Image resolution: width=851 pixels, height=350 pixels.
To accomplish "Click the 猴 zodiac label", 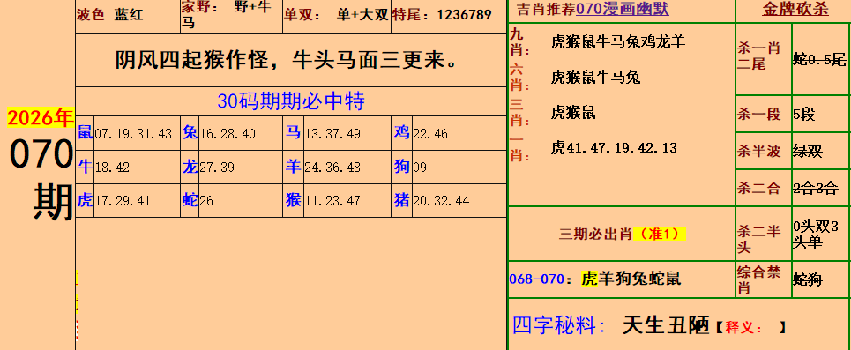I will [293, 200].
